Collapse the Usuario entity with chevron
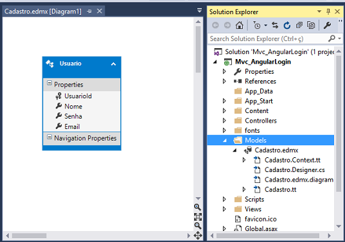345x242 pixels. [x=113, y=64]
